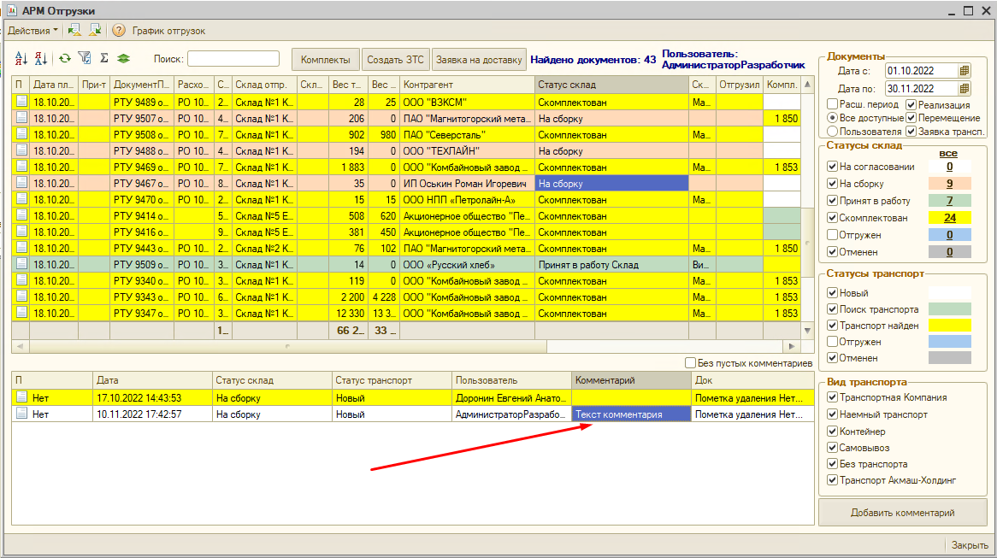Click Добавить комментарий button
Image resolution: width=997 pixels, height=558 pixels.
pos(902,513)
